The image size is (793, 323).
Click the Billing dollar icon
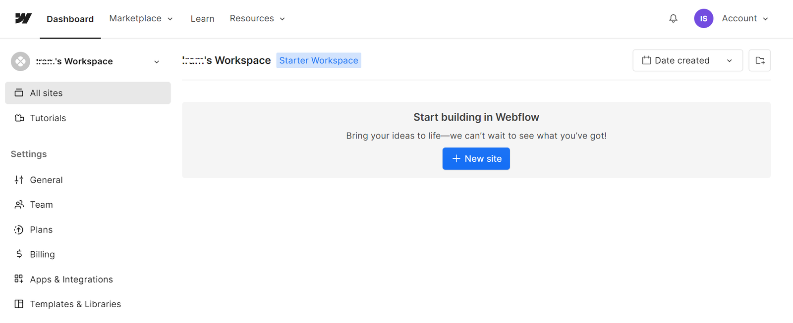click(19, 254)
